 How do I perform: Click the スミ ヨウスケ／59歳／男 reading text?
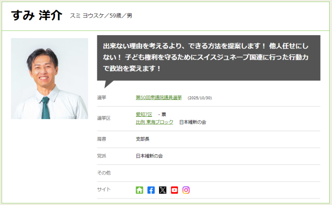pyautogui.click(x=101, y=16)
